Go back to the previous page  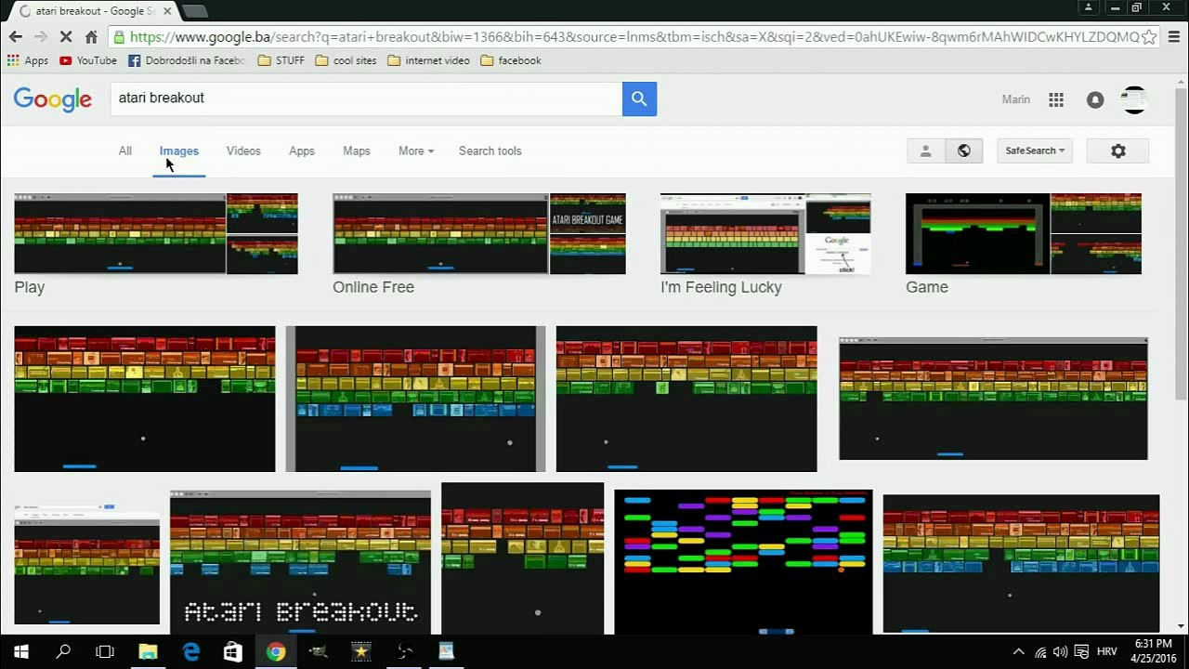click(15, 37)
